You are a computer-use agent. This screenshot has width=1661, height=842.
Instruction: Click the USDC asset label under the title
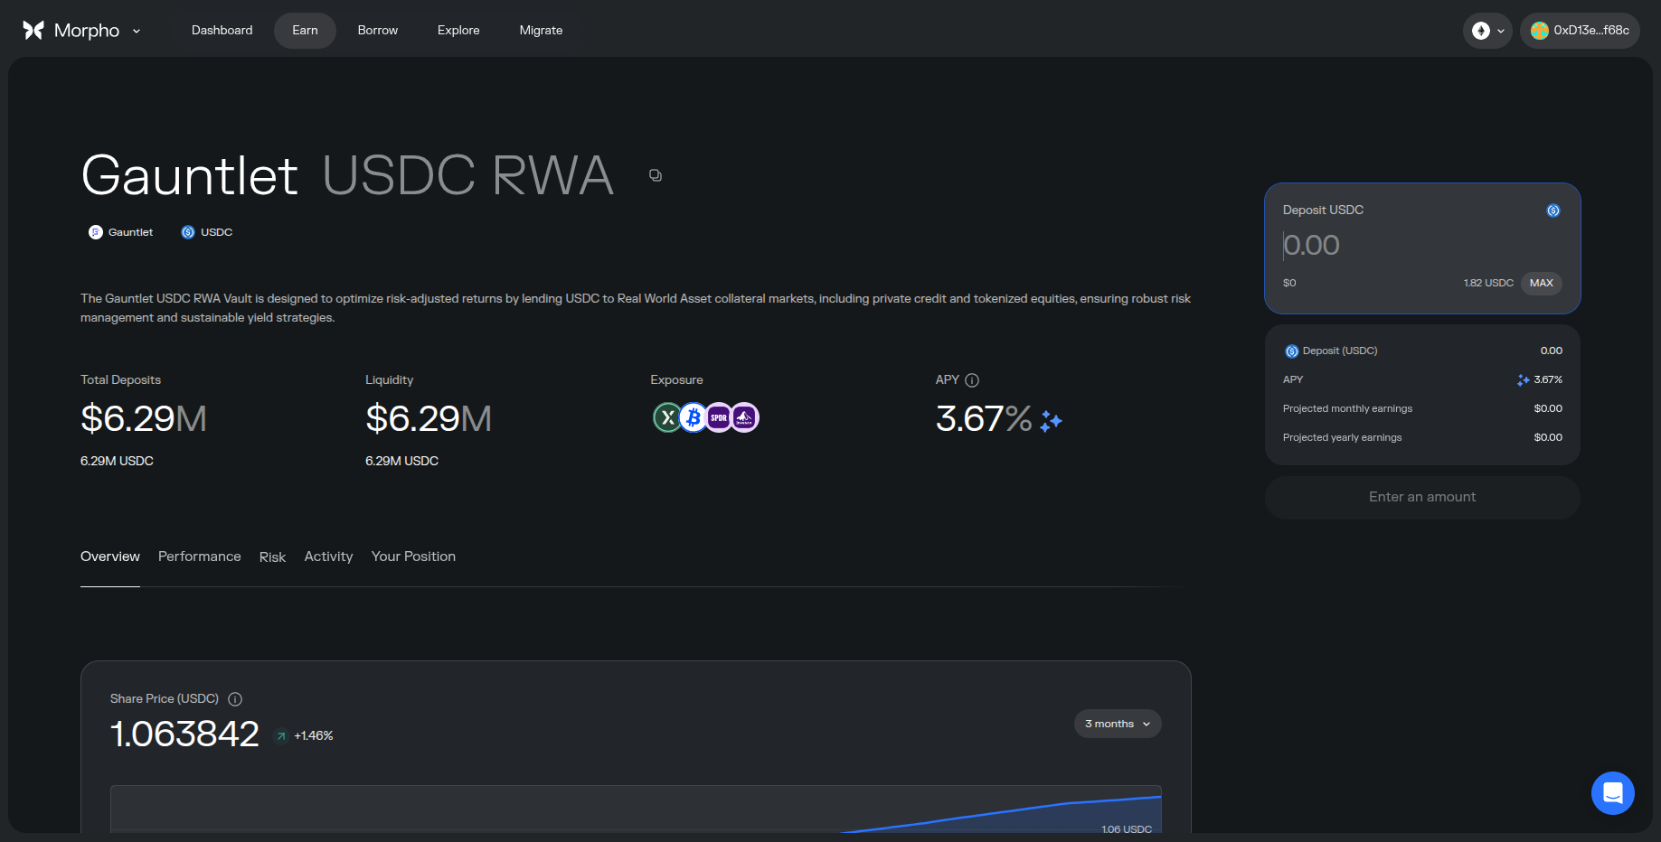[217, 232]
